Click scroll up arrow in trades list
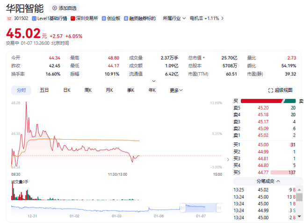 (x=299, y=190)
